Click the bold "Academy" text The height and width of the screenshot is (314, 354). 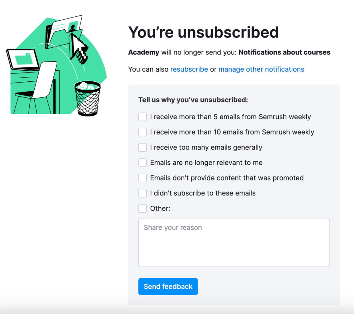click(144, 52)
